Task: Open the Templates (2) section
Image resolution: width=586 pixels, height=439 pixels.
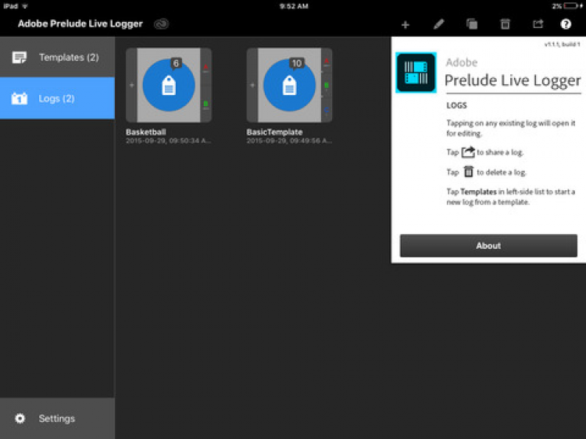Action: tap(57, 57)
